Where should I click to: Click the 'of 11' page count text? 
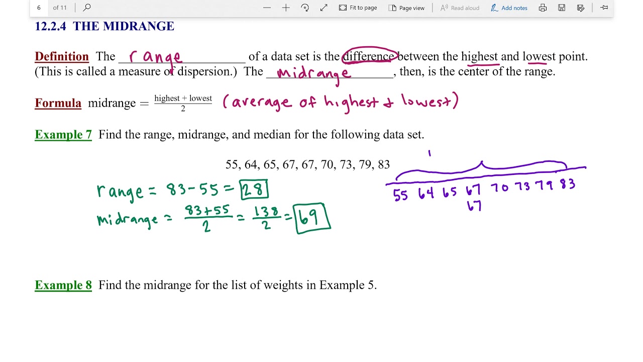click(60, 8)
